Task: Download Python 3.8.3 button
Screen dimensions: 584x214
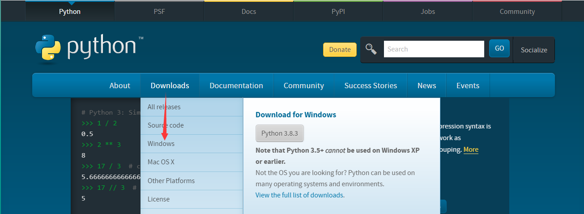Action: coord(280,133)
